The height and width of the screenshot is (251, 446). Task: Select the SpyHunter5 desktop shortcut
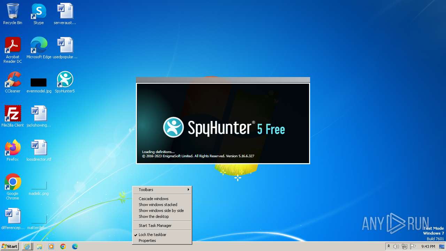65,82
